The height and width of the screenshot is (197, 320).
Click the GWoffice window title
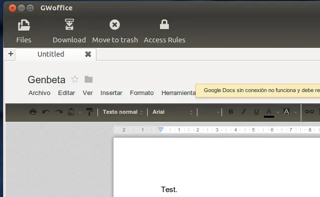click(x=56, y=8)
